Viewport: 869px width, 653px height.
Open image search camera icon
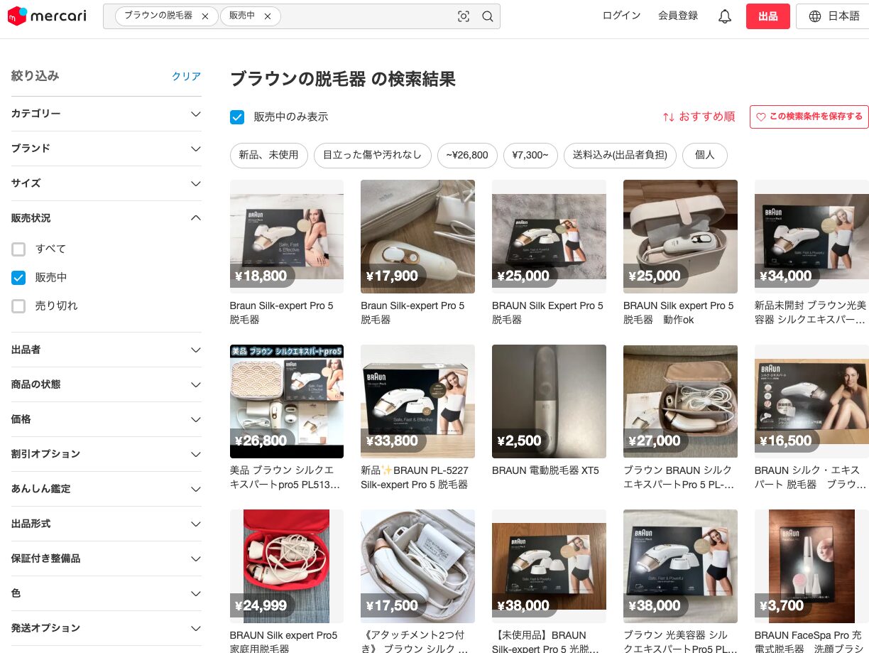click(x=464, y=16)
